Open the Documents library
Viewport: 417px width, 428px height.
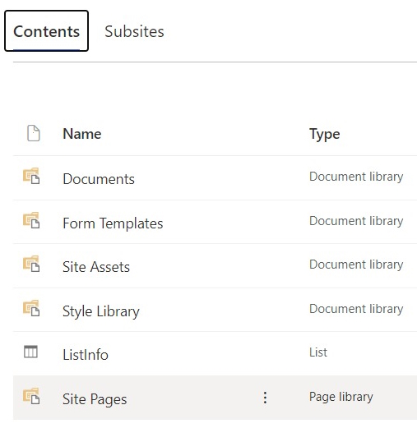[99, 179]
